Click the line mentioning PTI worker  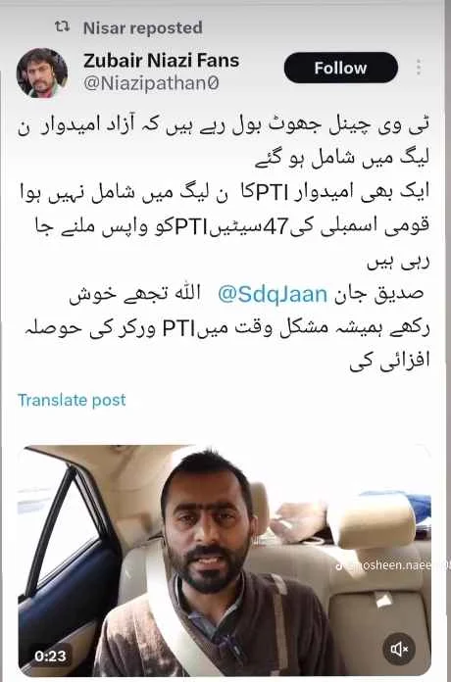[x=226, y=329]
